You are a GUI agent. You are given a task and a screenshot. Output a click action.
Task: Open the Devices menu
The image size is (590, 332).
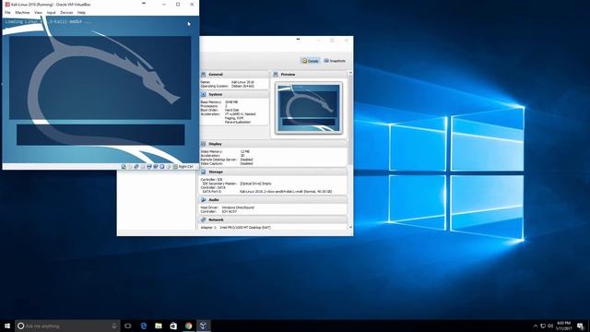point(66,12)
